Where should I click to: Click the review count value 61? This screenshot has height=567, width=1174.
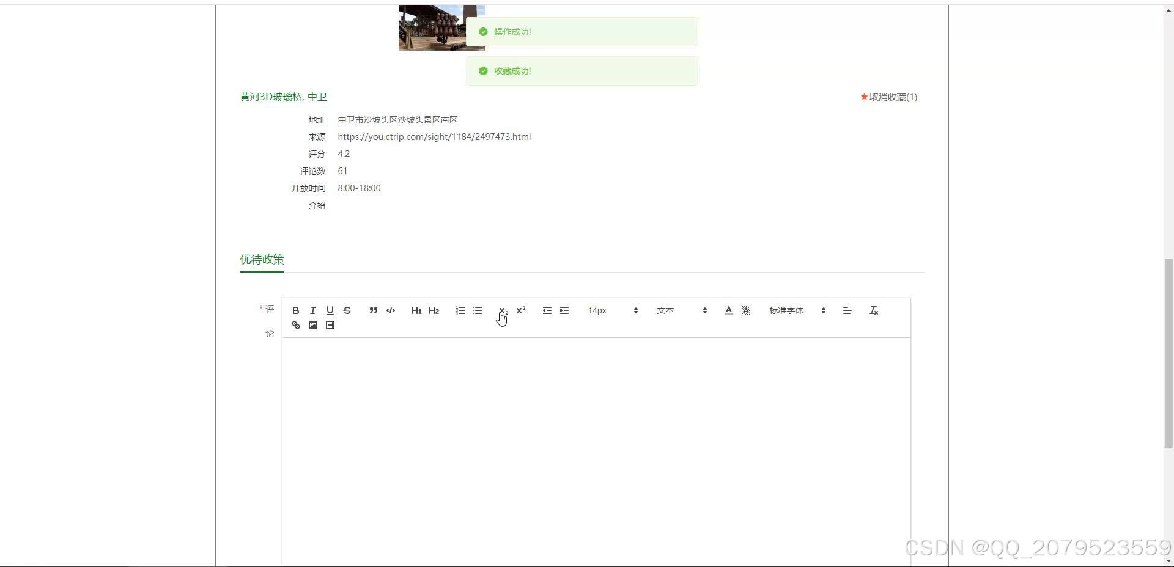(342, 171)
